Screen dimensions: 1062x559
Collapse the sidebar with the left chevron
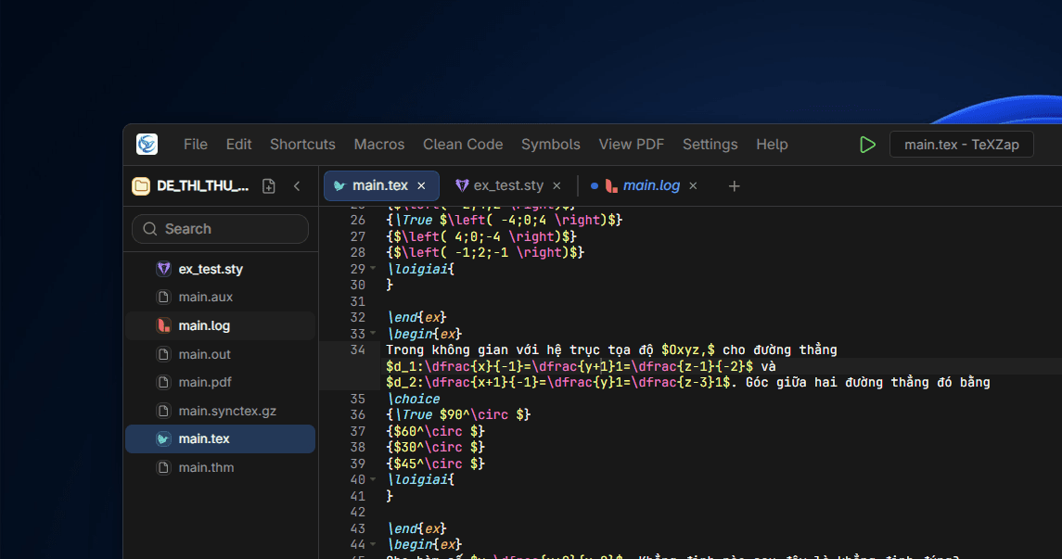(x=297, y=186)
